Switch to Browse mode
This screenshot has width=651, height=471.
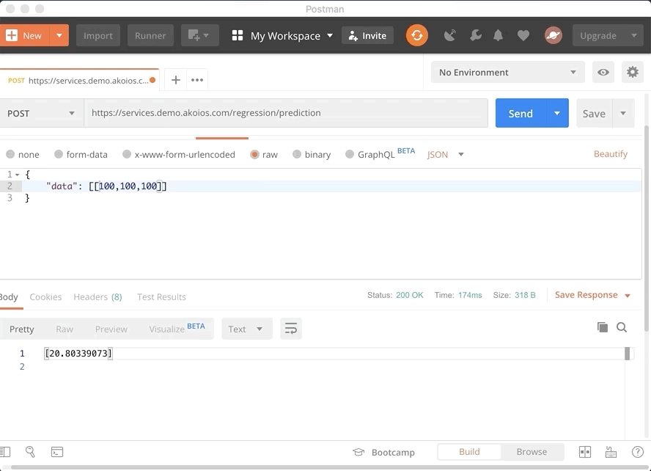pyautogui.click(x=532, y=452)
